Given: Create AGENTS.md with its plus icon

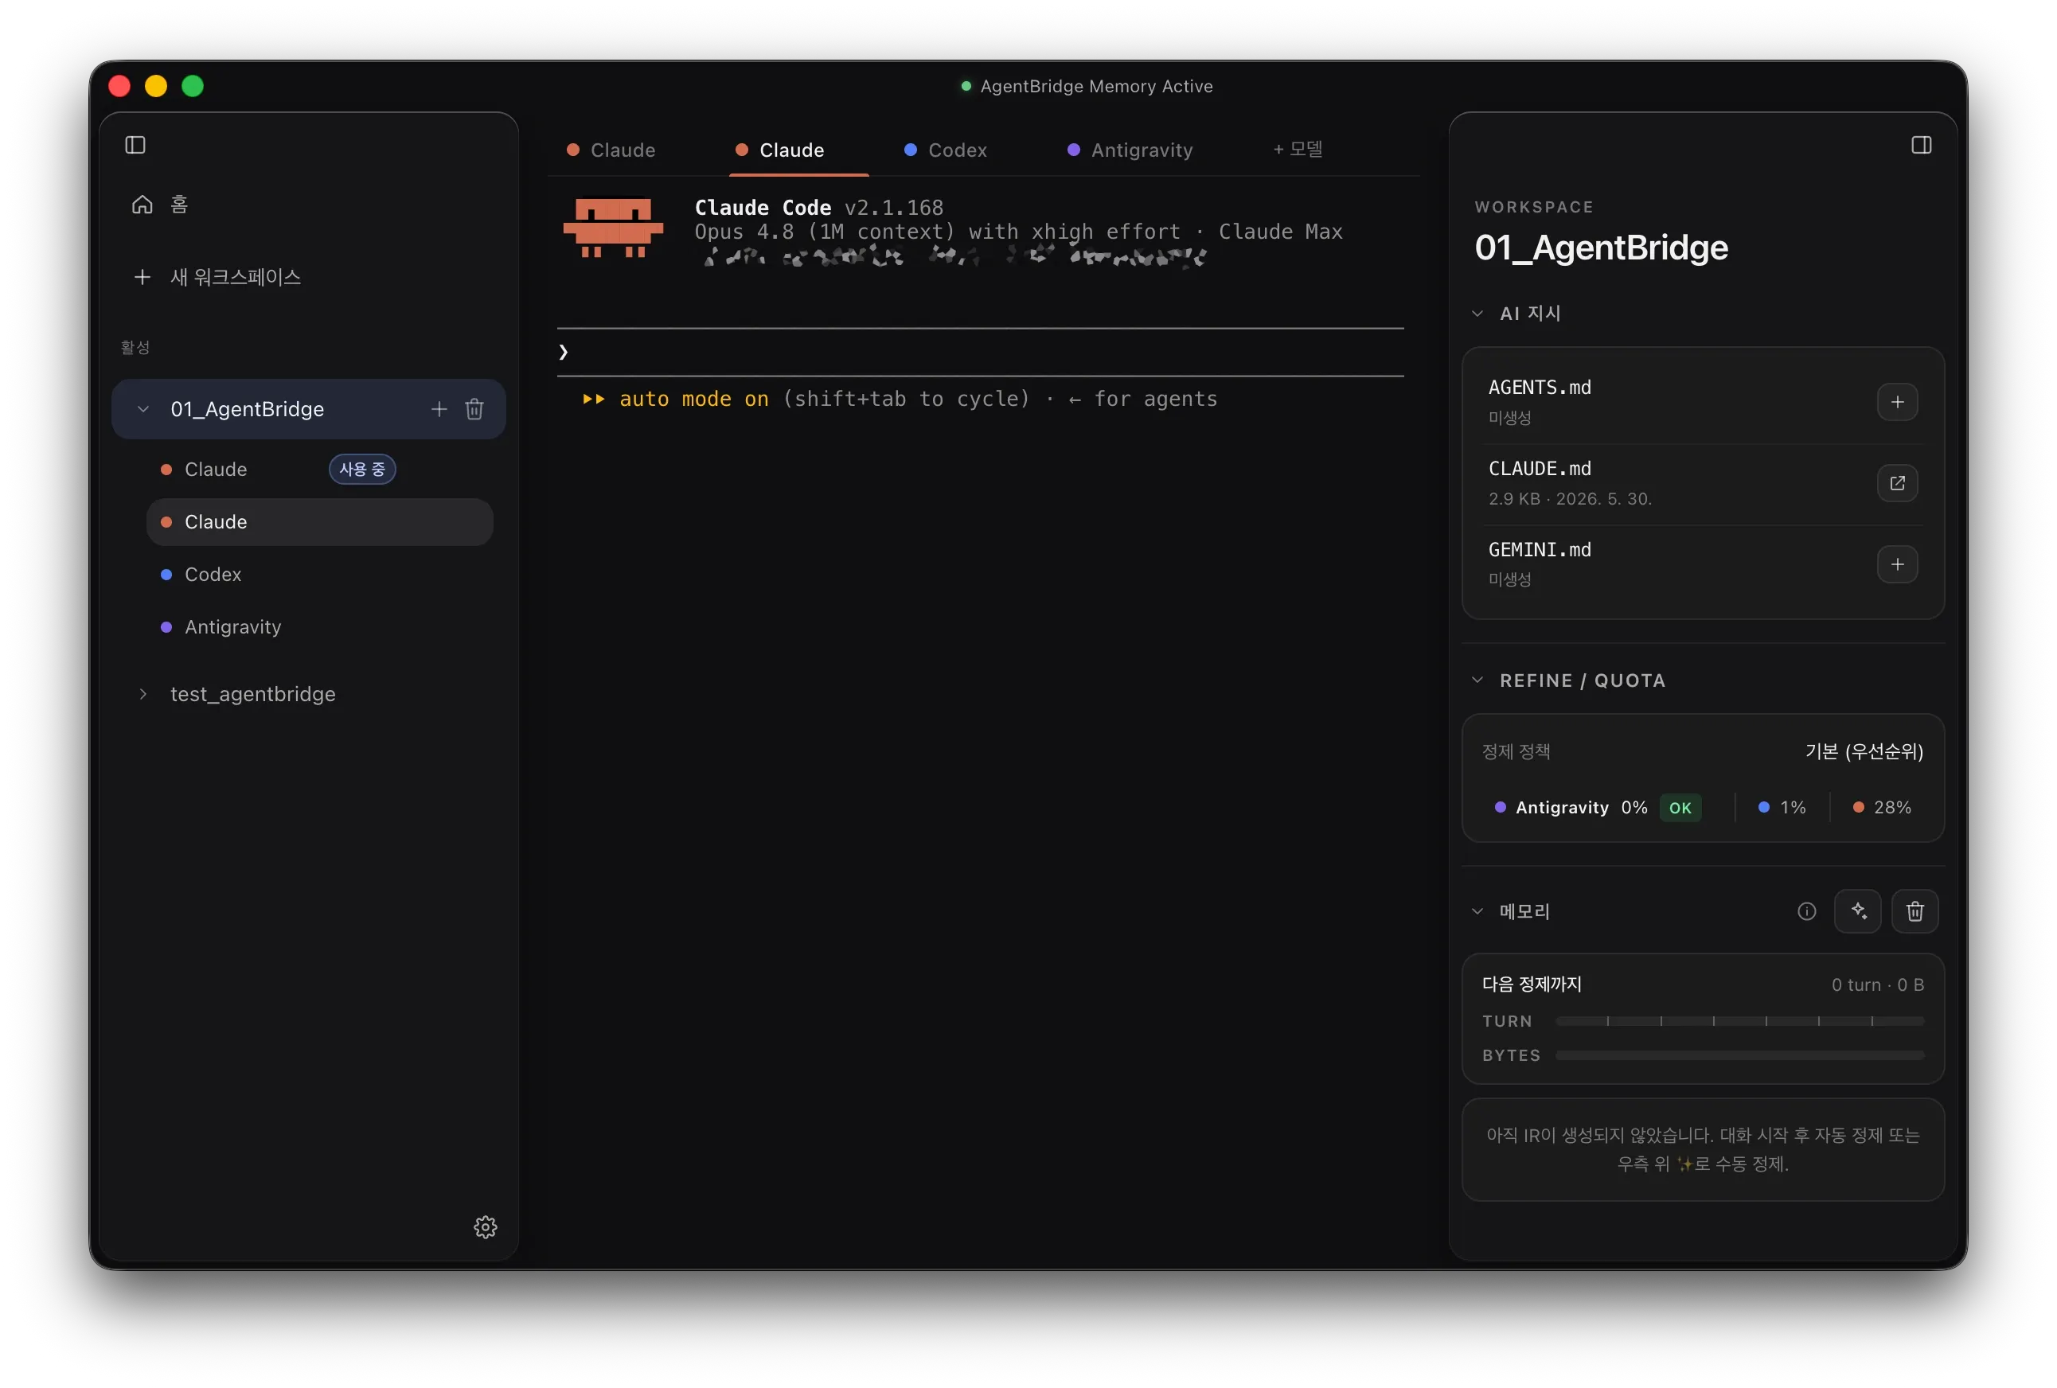Looking at the screenshot, I should tap(1897, 403).
